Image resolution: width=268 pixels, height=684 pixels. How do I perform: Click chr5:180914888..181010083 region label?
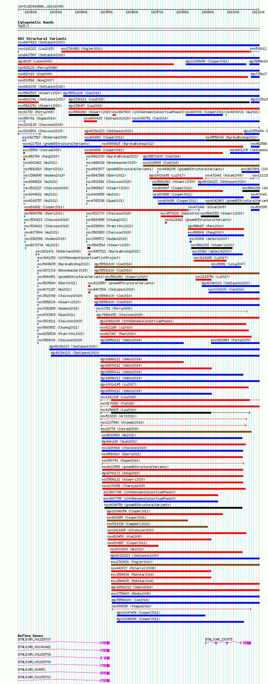click(41, 6)
